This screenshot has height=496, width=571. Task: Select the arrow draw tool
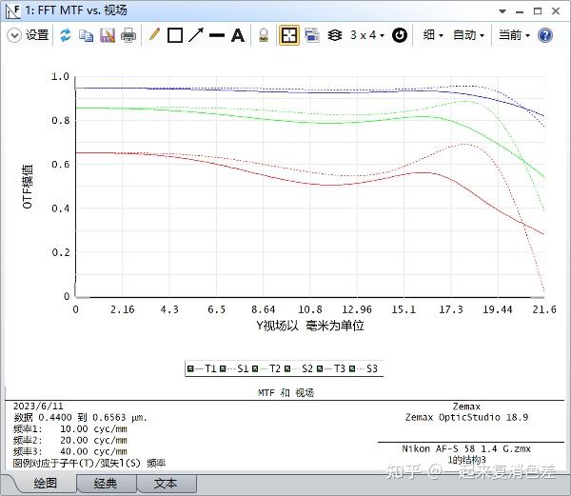[x=196, y=35]
